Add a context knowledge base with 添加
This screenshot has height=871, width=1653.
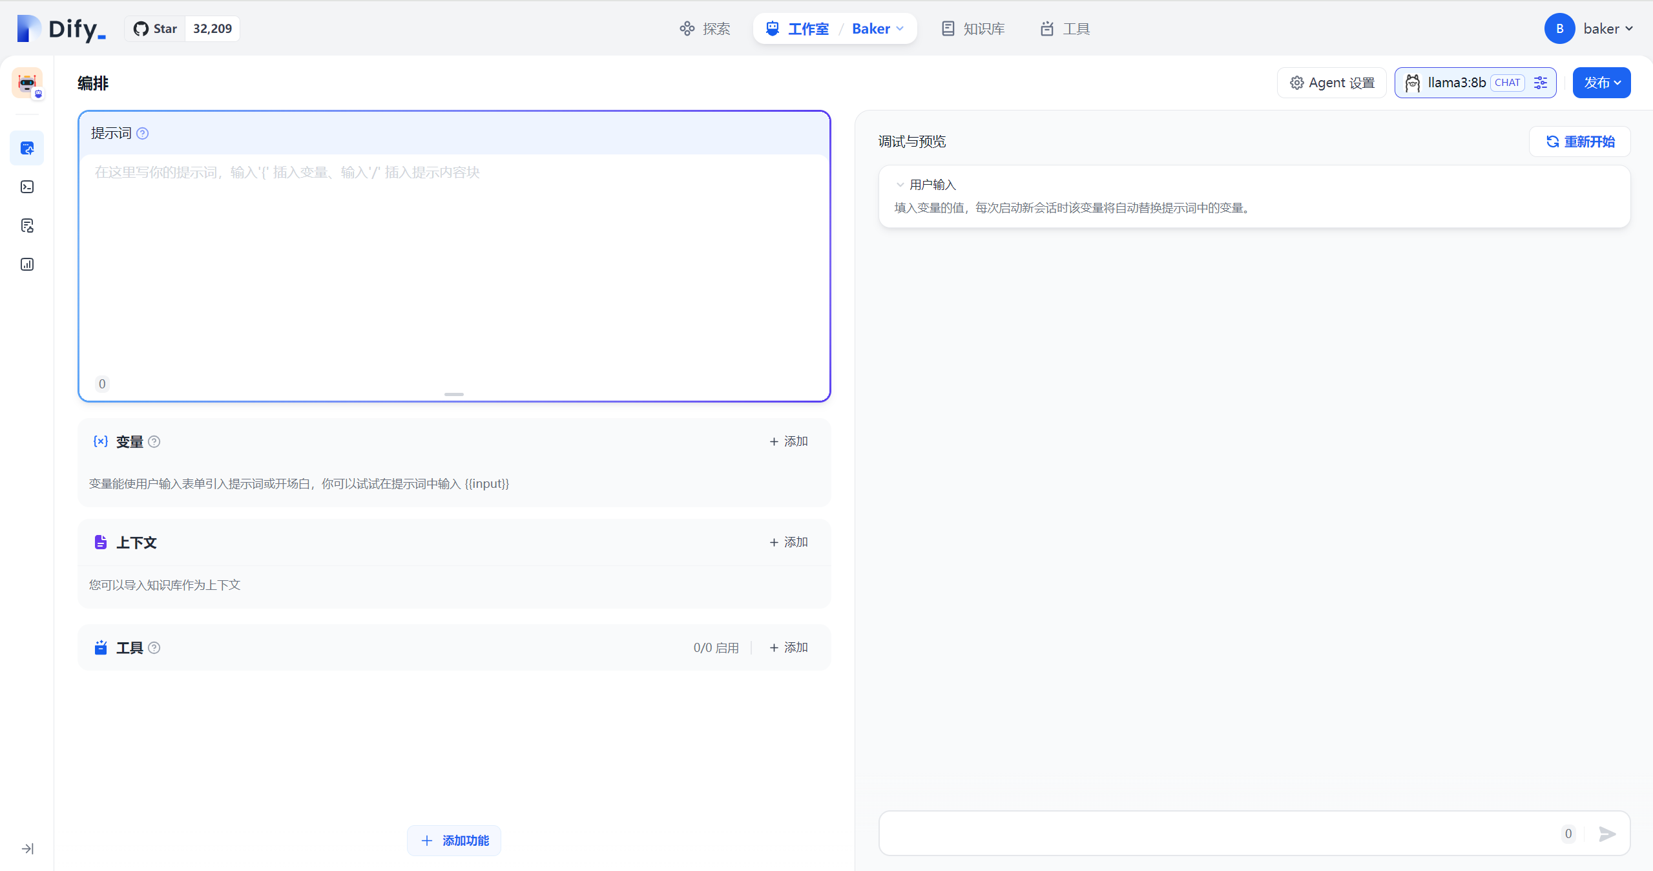click(x=789, y=542)
